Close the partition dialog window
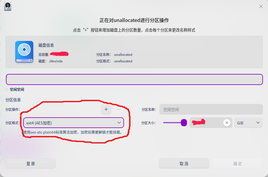Screen dimensions: 268x177 click(261, 7)
